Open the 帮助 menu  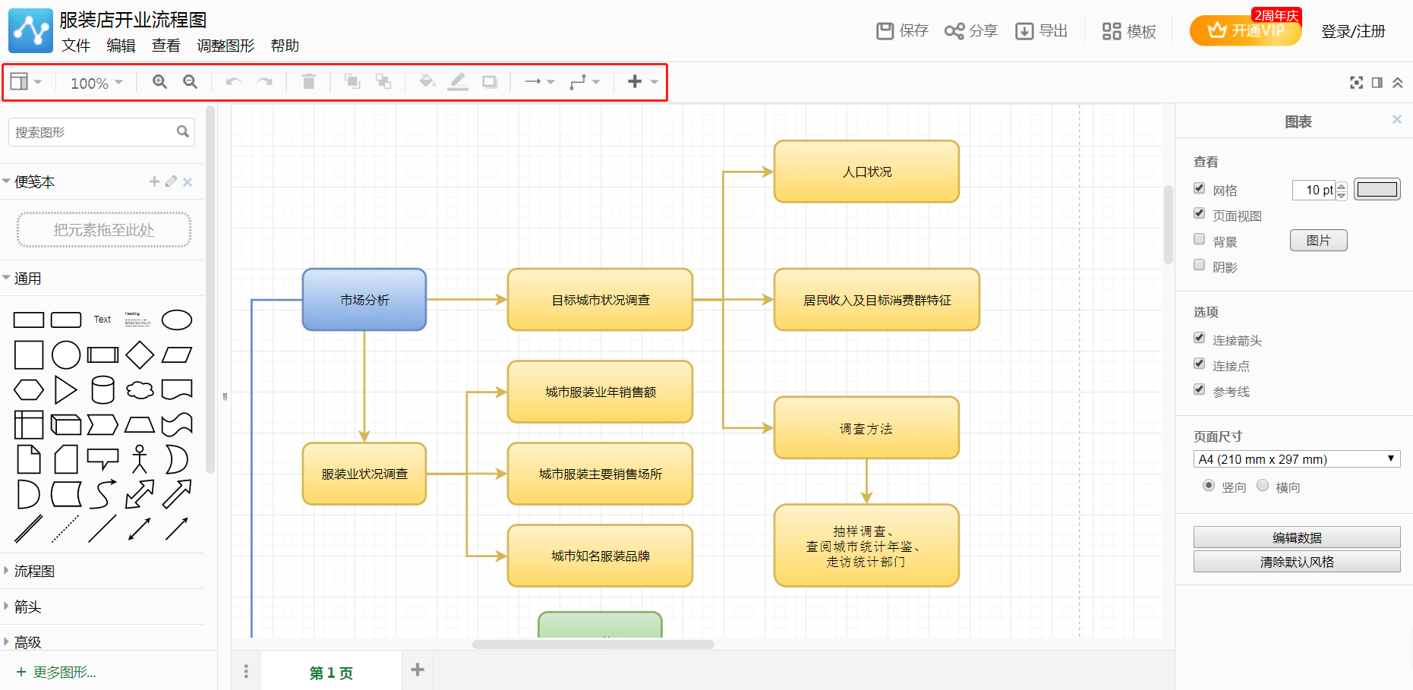point(285,46)
